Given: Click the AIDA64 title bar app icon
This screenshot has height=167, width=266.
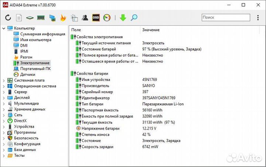Looking at the screenshot, I should point(6,5).
